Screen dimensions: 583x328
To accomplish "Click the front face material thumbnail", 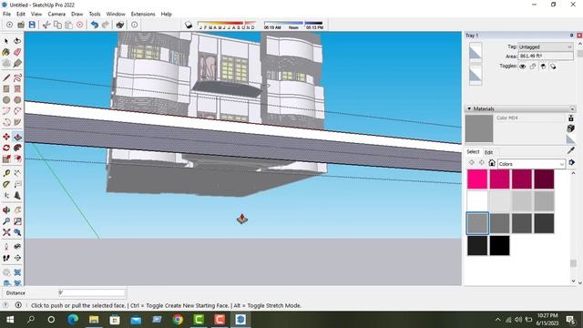I will point(476,52).
